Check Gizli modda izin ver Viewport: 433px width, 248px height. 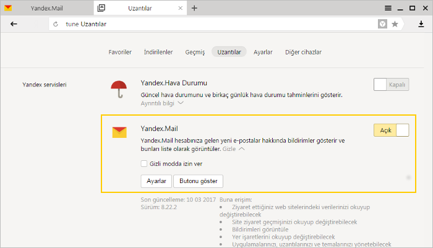(144, 164)
